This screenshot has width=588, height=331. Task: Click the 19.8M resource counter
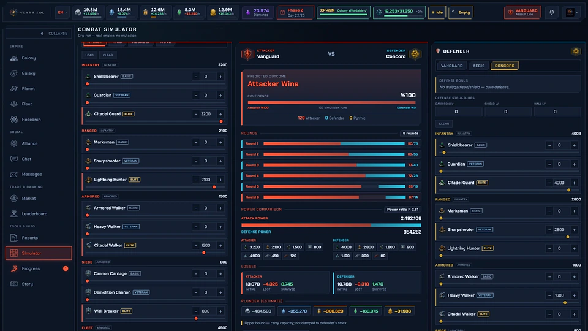[x=88, y=12]
